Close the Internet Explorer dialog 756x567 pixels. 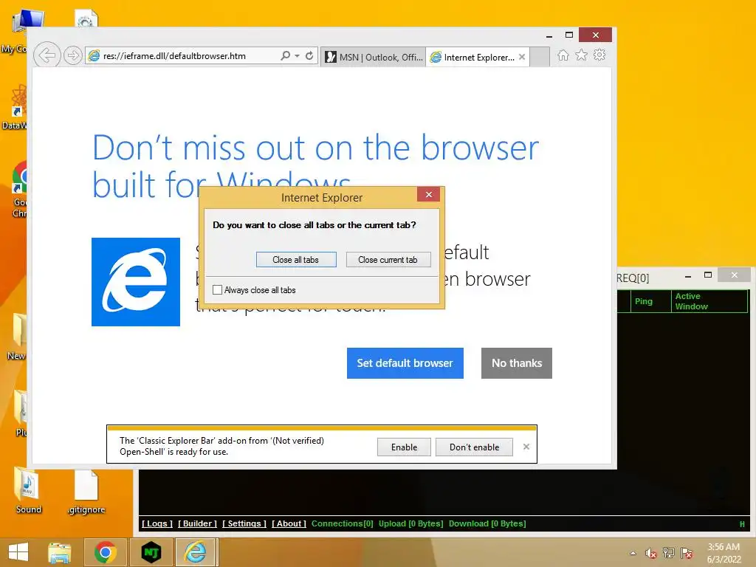tap(429, 195)
